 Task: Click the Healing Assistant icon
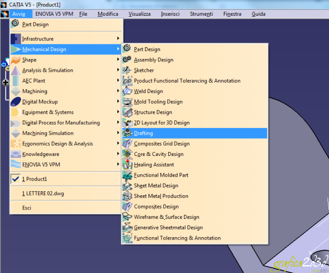pyautogui.click(x=127, y=164)
